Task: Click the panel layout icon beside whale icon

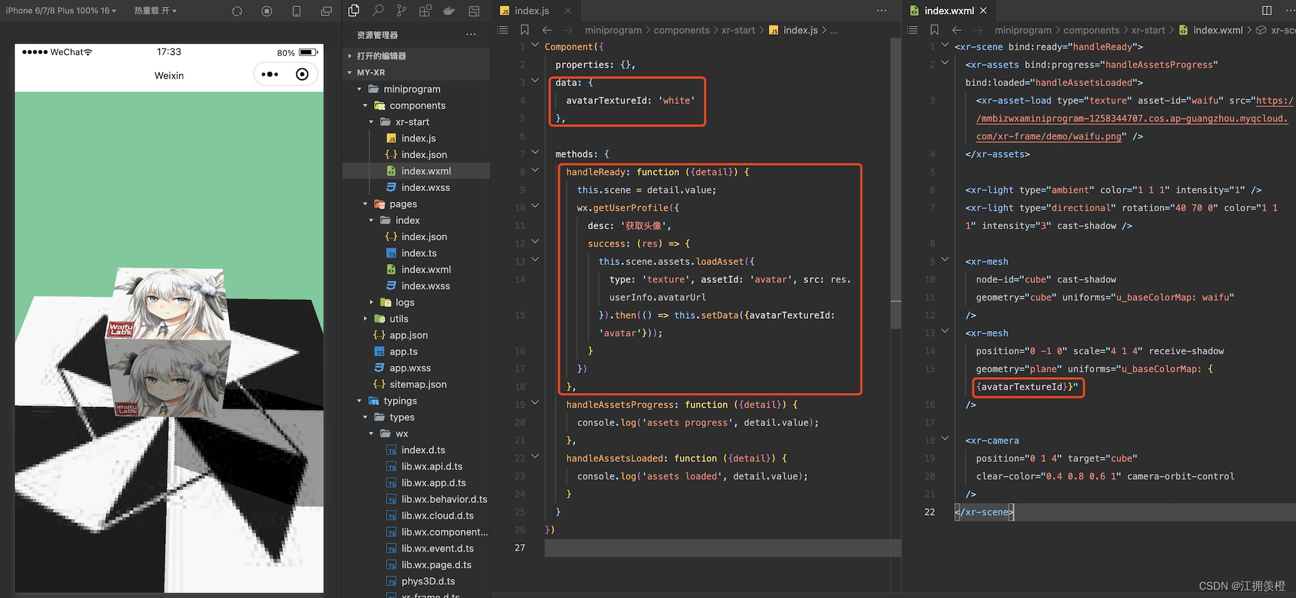Action: pos(473,11)
